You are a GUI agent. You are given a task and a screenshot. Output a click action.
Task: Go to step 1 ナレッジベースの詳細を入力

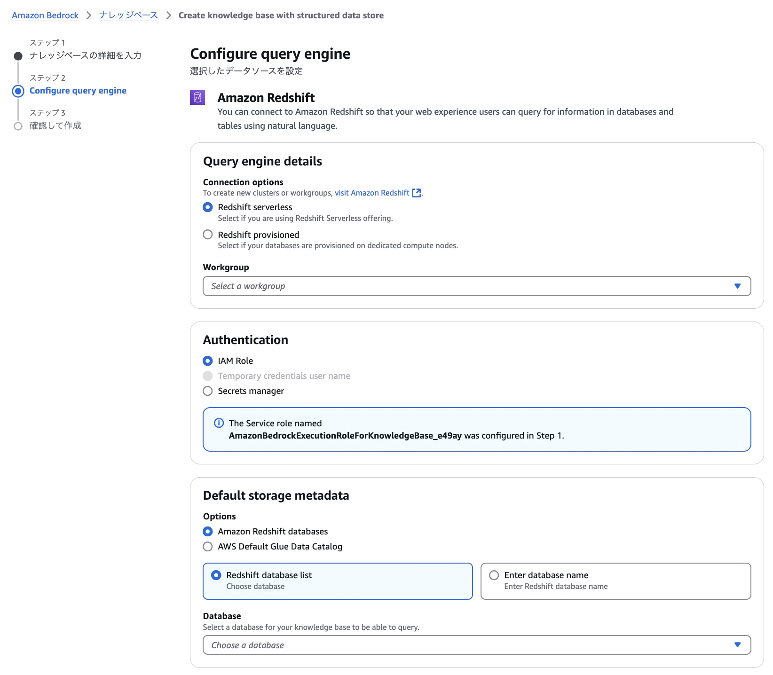coord(85,55)
